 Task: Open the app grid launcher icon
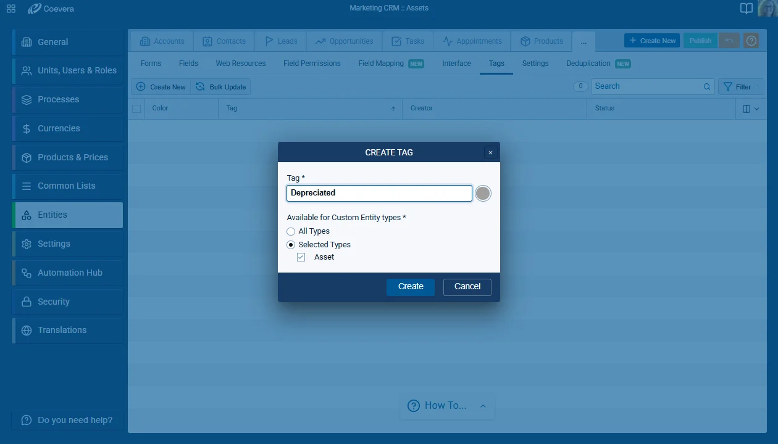click(x=11, y=9)
